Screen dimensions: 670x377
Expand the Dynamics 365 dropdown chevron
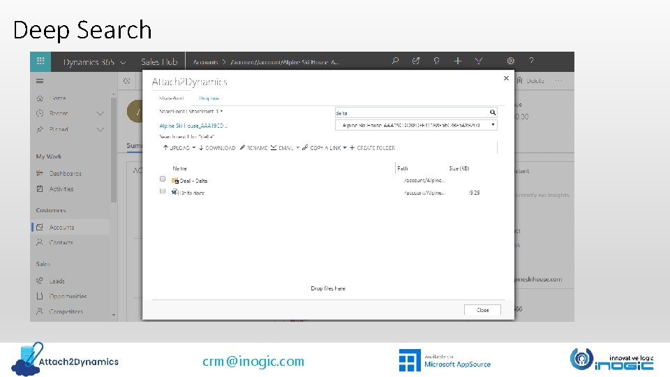123,62
